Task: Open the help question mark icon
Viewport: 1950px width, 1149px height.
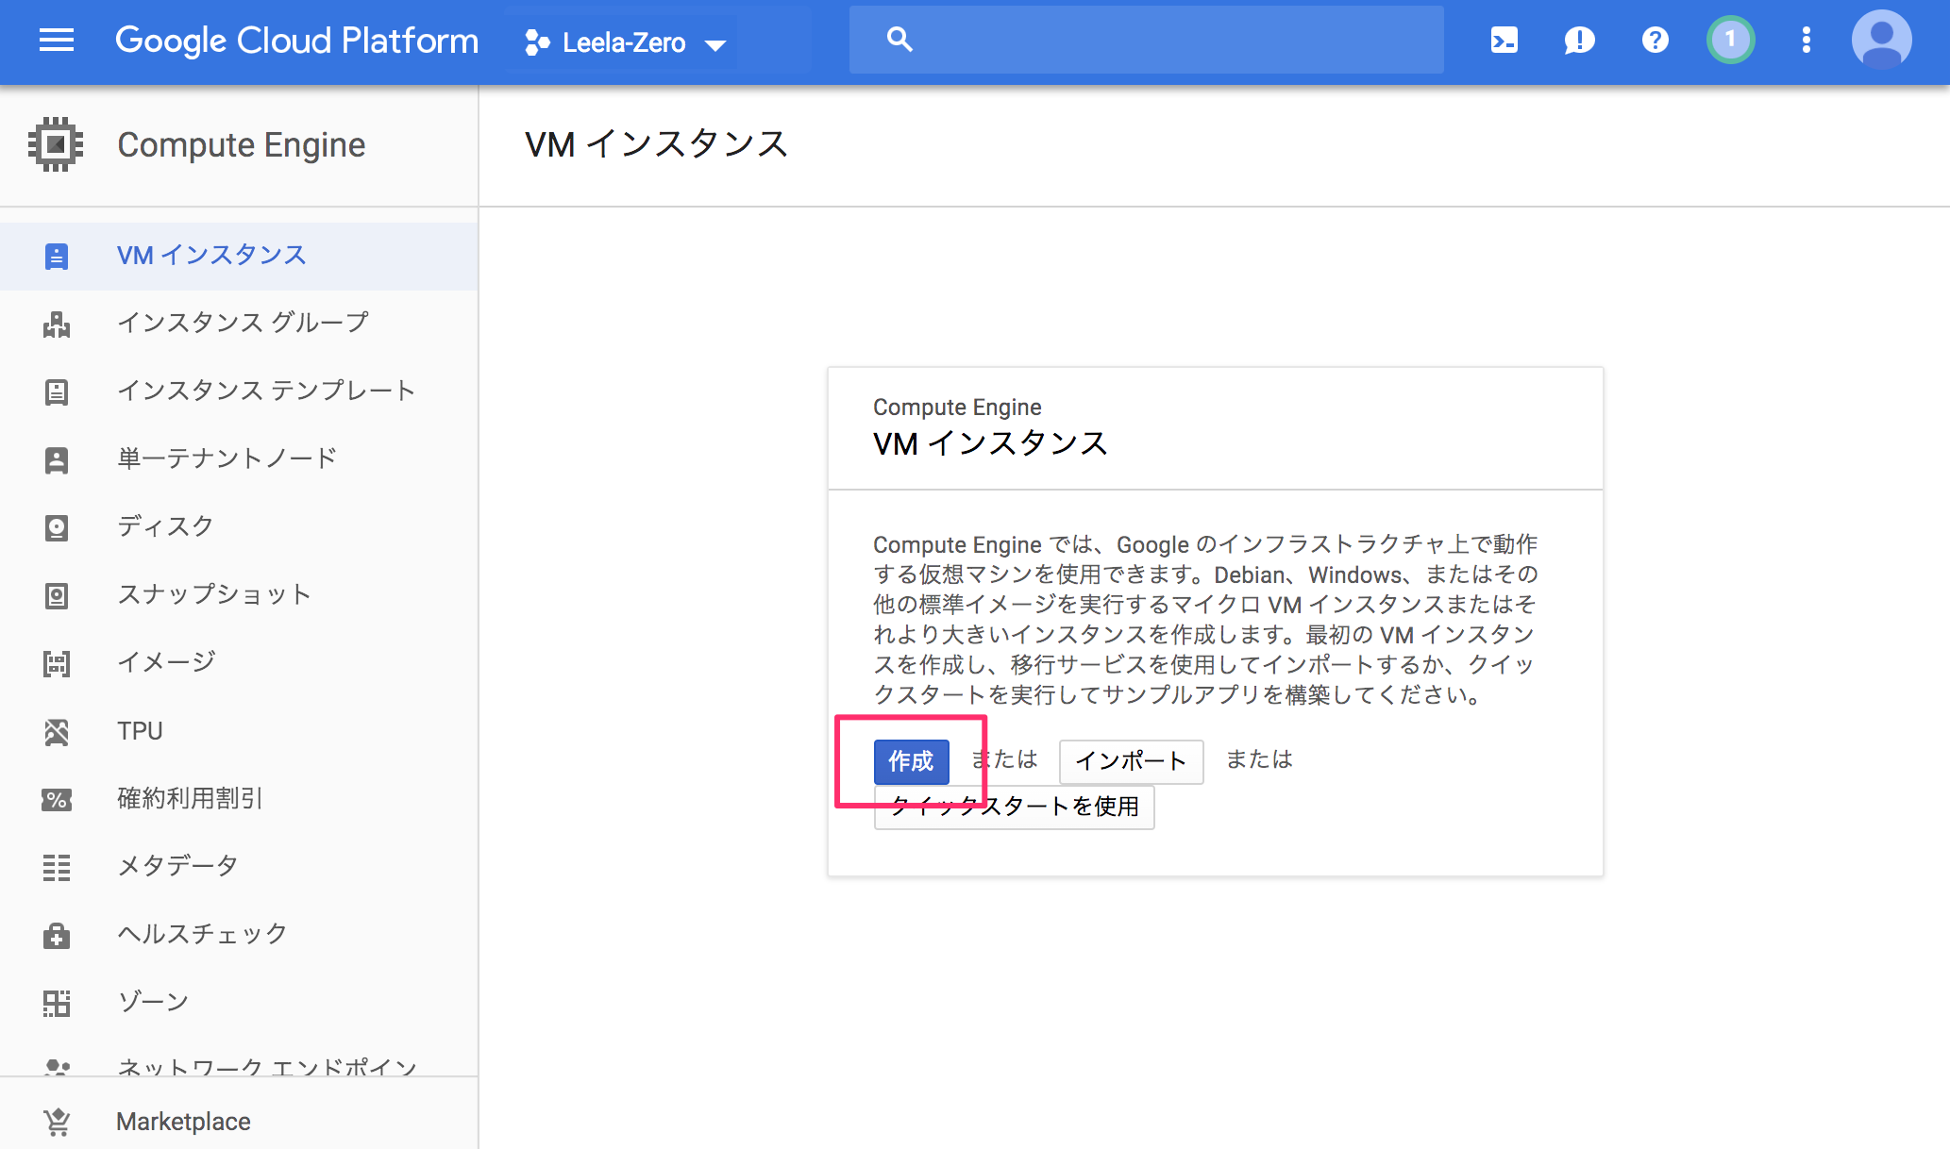Action: pyautogui.click(x=1655, y=41)
